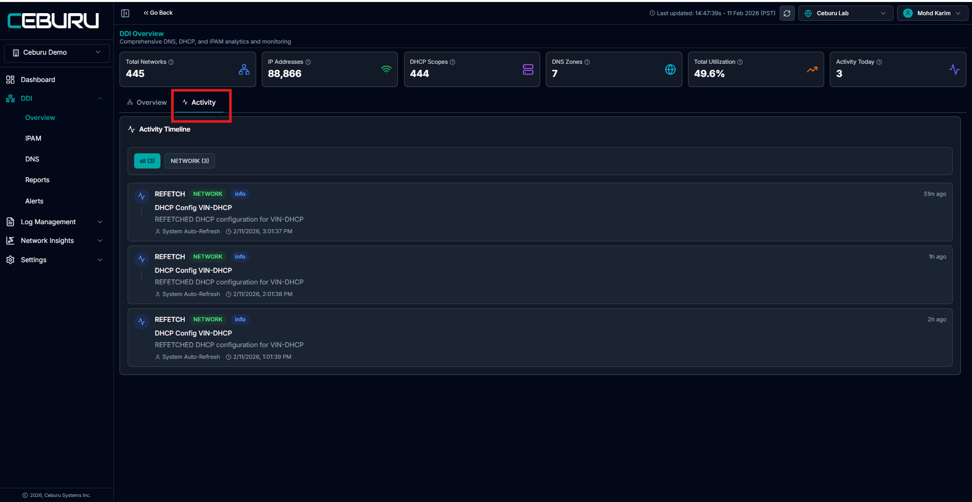Click info badge on 51m ago entry
This screenshot has height=502, width=972.
click(240, 194)
